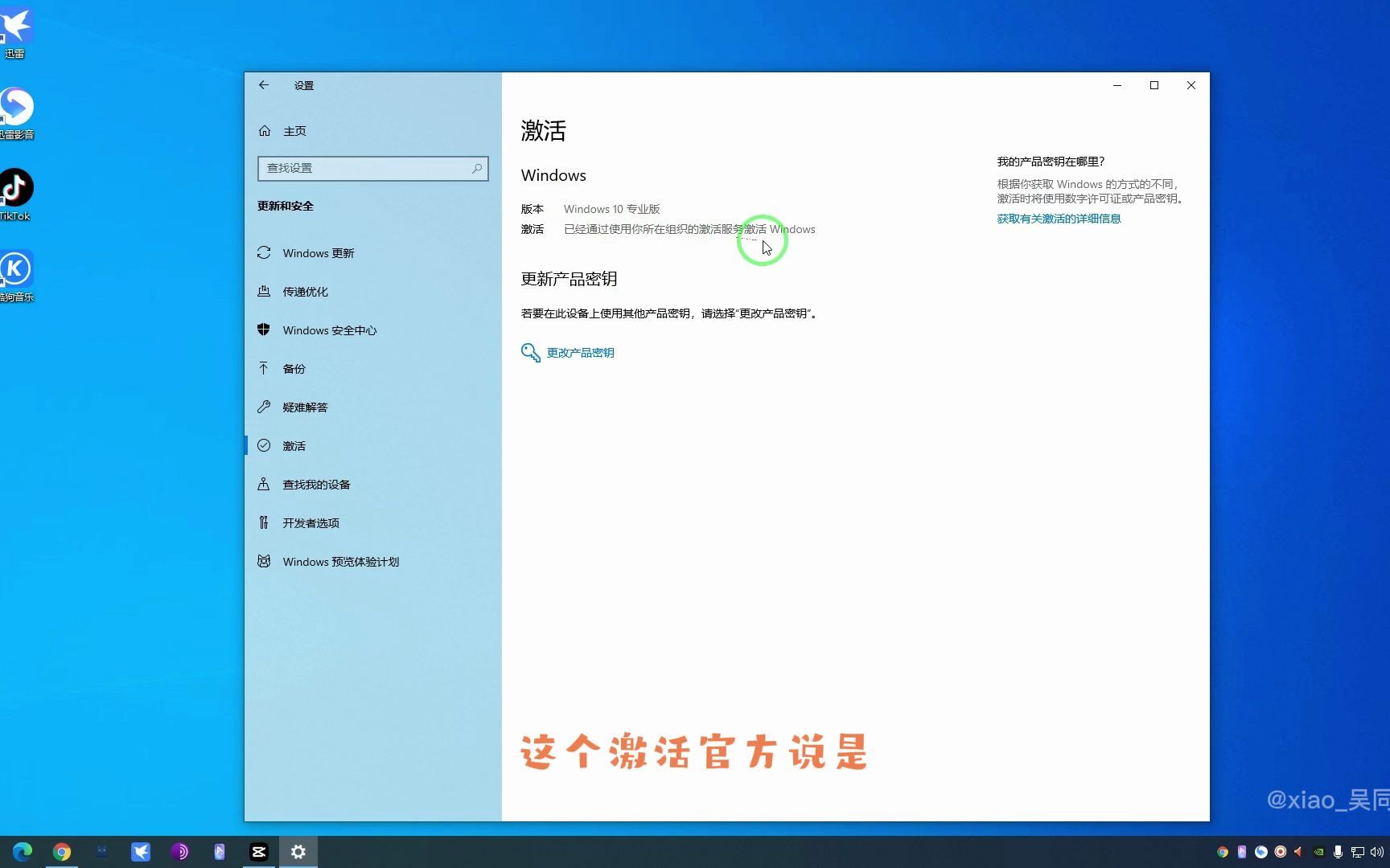The image size is (1390, 868).
Task: Click the Windows 更新 refresh icon
Action: pos(264,253)
